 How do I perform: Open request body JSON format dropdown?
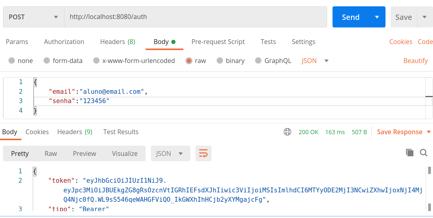point(315,61)
